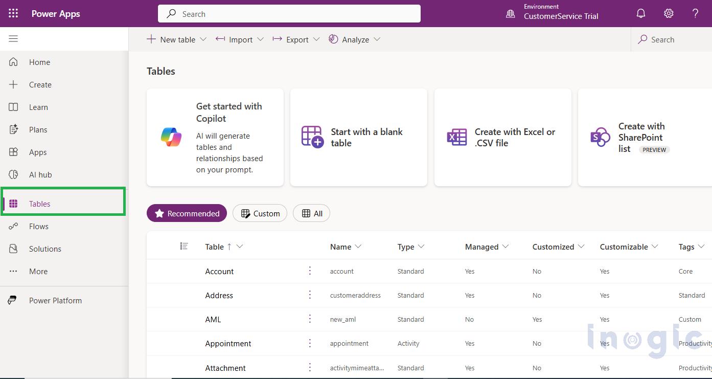The height and width of the screenshot is (379, 712).
Task: Create a table with Excel or CSV
Action: point(502,137)
